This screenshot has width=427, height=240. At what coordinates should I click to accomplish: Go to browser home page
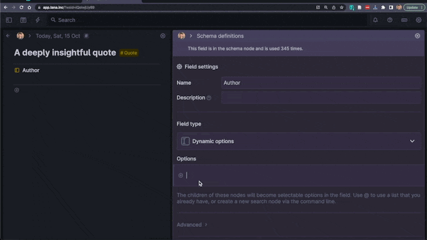click(x=29, y=7)
